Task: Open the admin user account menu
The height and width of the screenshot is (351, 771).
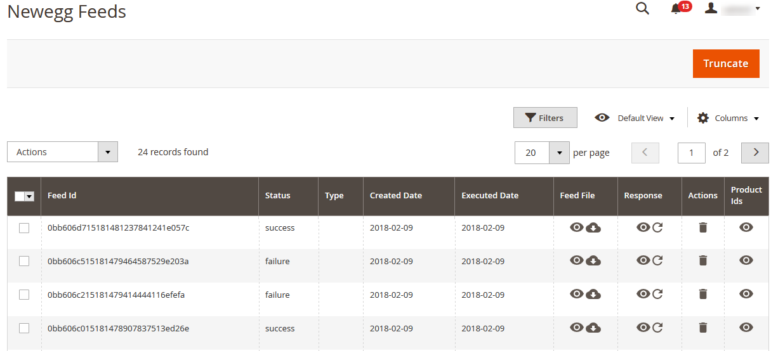Action: click(733, 9)
